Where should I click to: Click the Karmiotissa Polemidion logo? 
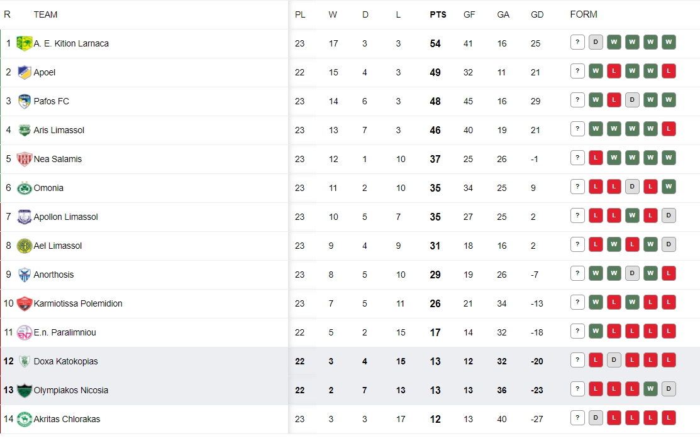click(x=24, y=303)
